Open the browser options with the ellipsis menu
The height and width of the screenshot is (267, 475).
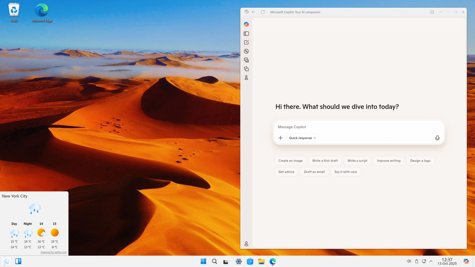[440, 12]
